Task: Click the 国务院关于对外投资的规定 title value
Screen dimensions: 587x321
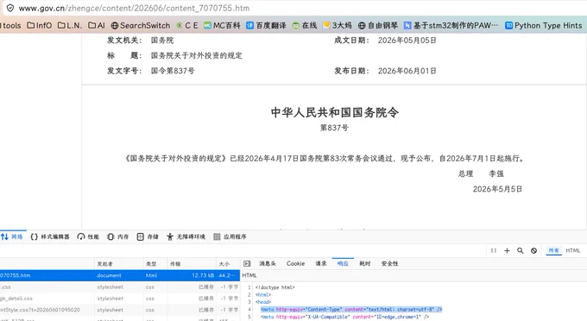Action: tap(197, 56)
